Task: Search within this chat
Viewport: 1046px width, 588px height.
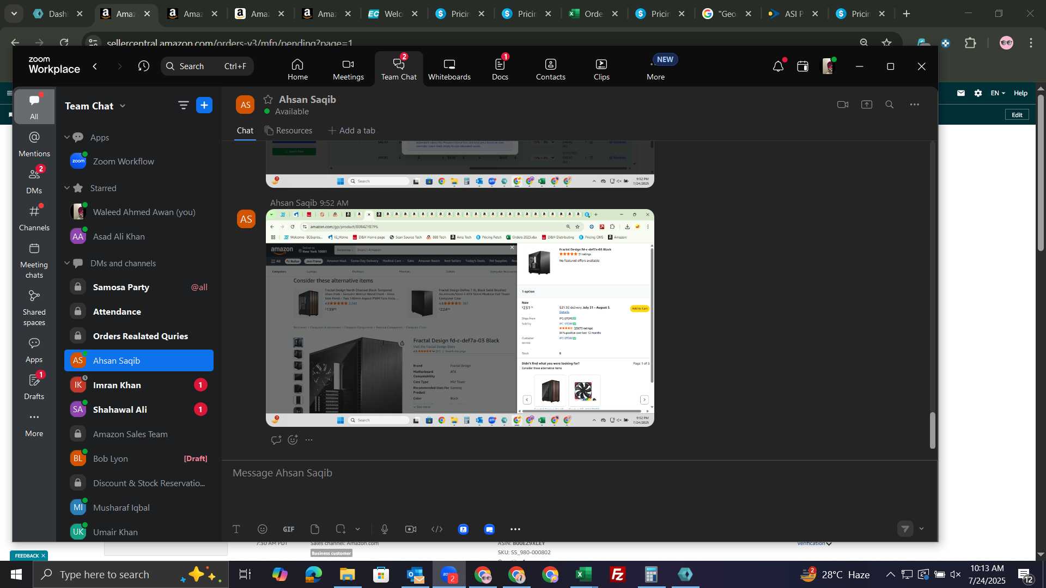Action: (890, 105)
